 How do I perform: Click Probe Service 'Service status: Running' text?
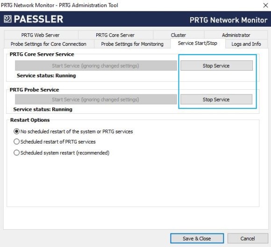click(x=43, y=109)
